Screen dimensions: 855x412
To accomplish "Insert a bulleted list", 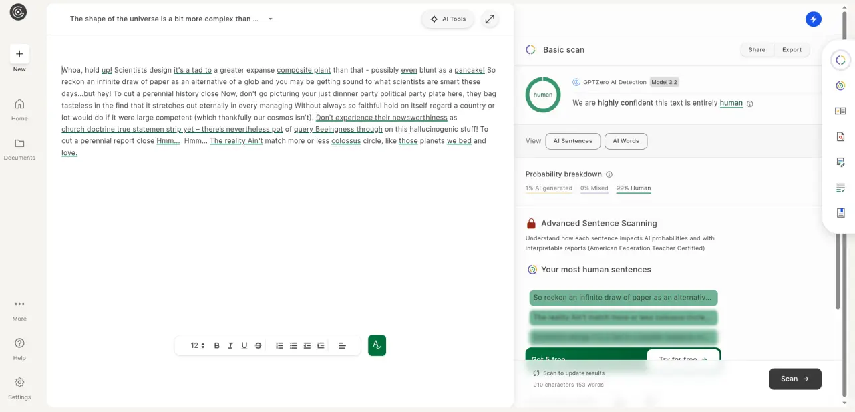I will click(x=293, y=345).
